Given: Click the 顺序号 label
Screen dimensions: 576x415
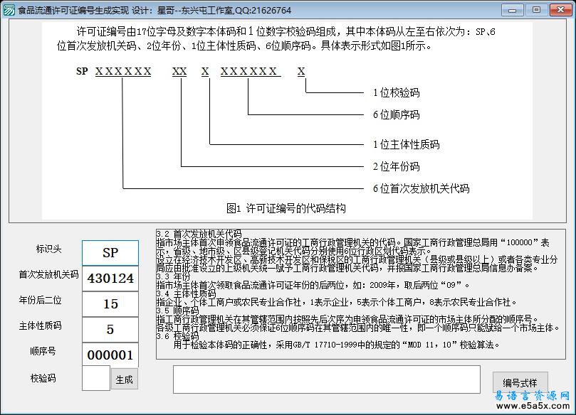Looking at the screenshot, I should (x=43, y=351).
